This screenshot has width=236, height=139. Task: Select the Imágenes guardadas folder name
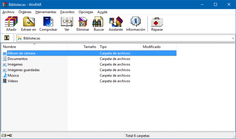pyautogui.click(x=24, y=70)
